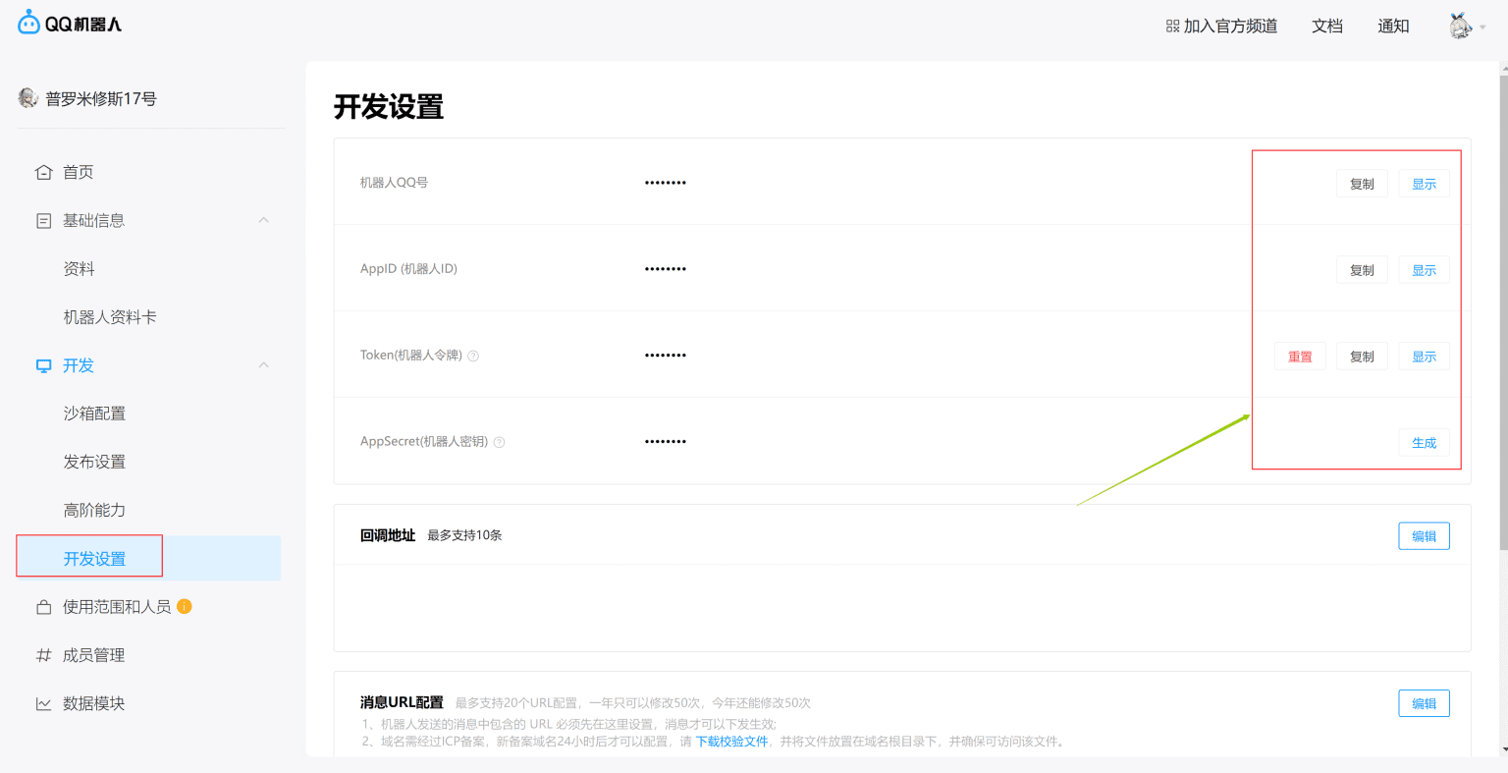Click the 首页 home icon in sidebar

pyautogui.click(x=43, y=173)
